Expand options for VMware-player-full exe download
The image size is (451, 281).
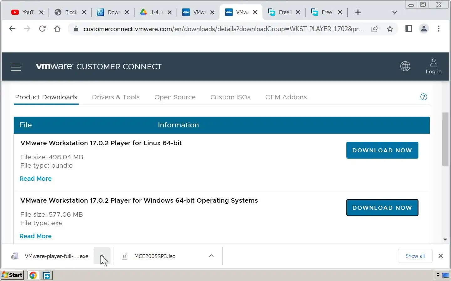[102, 256]
